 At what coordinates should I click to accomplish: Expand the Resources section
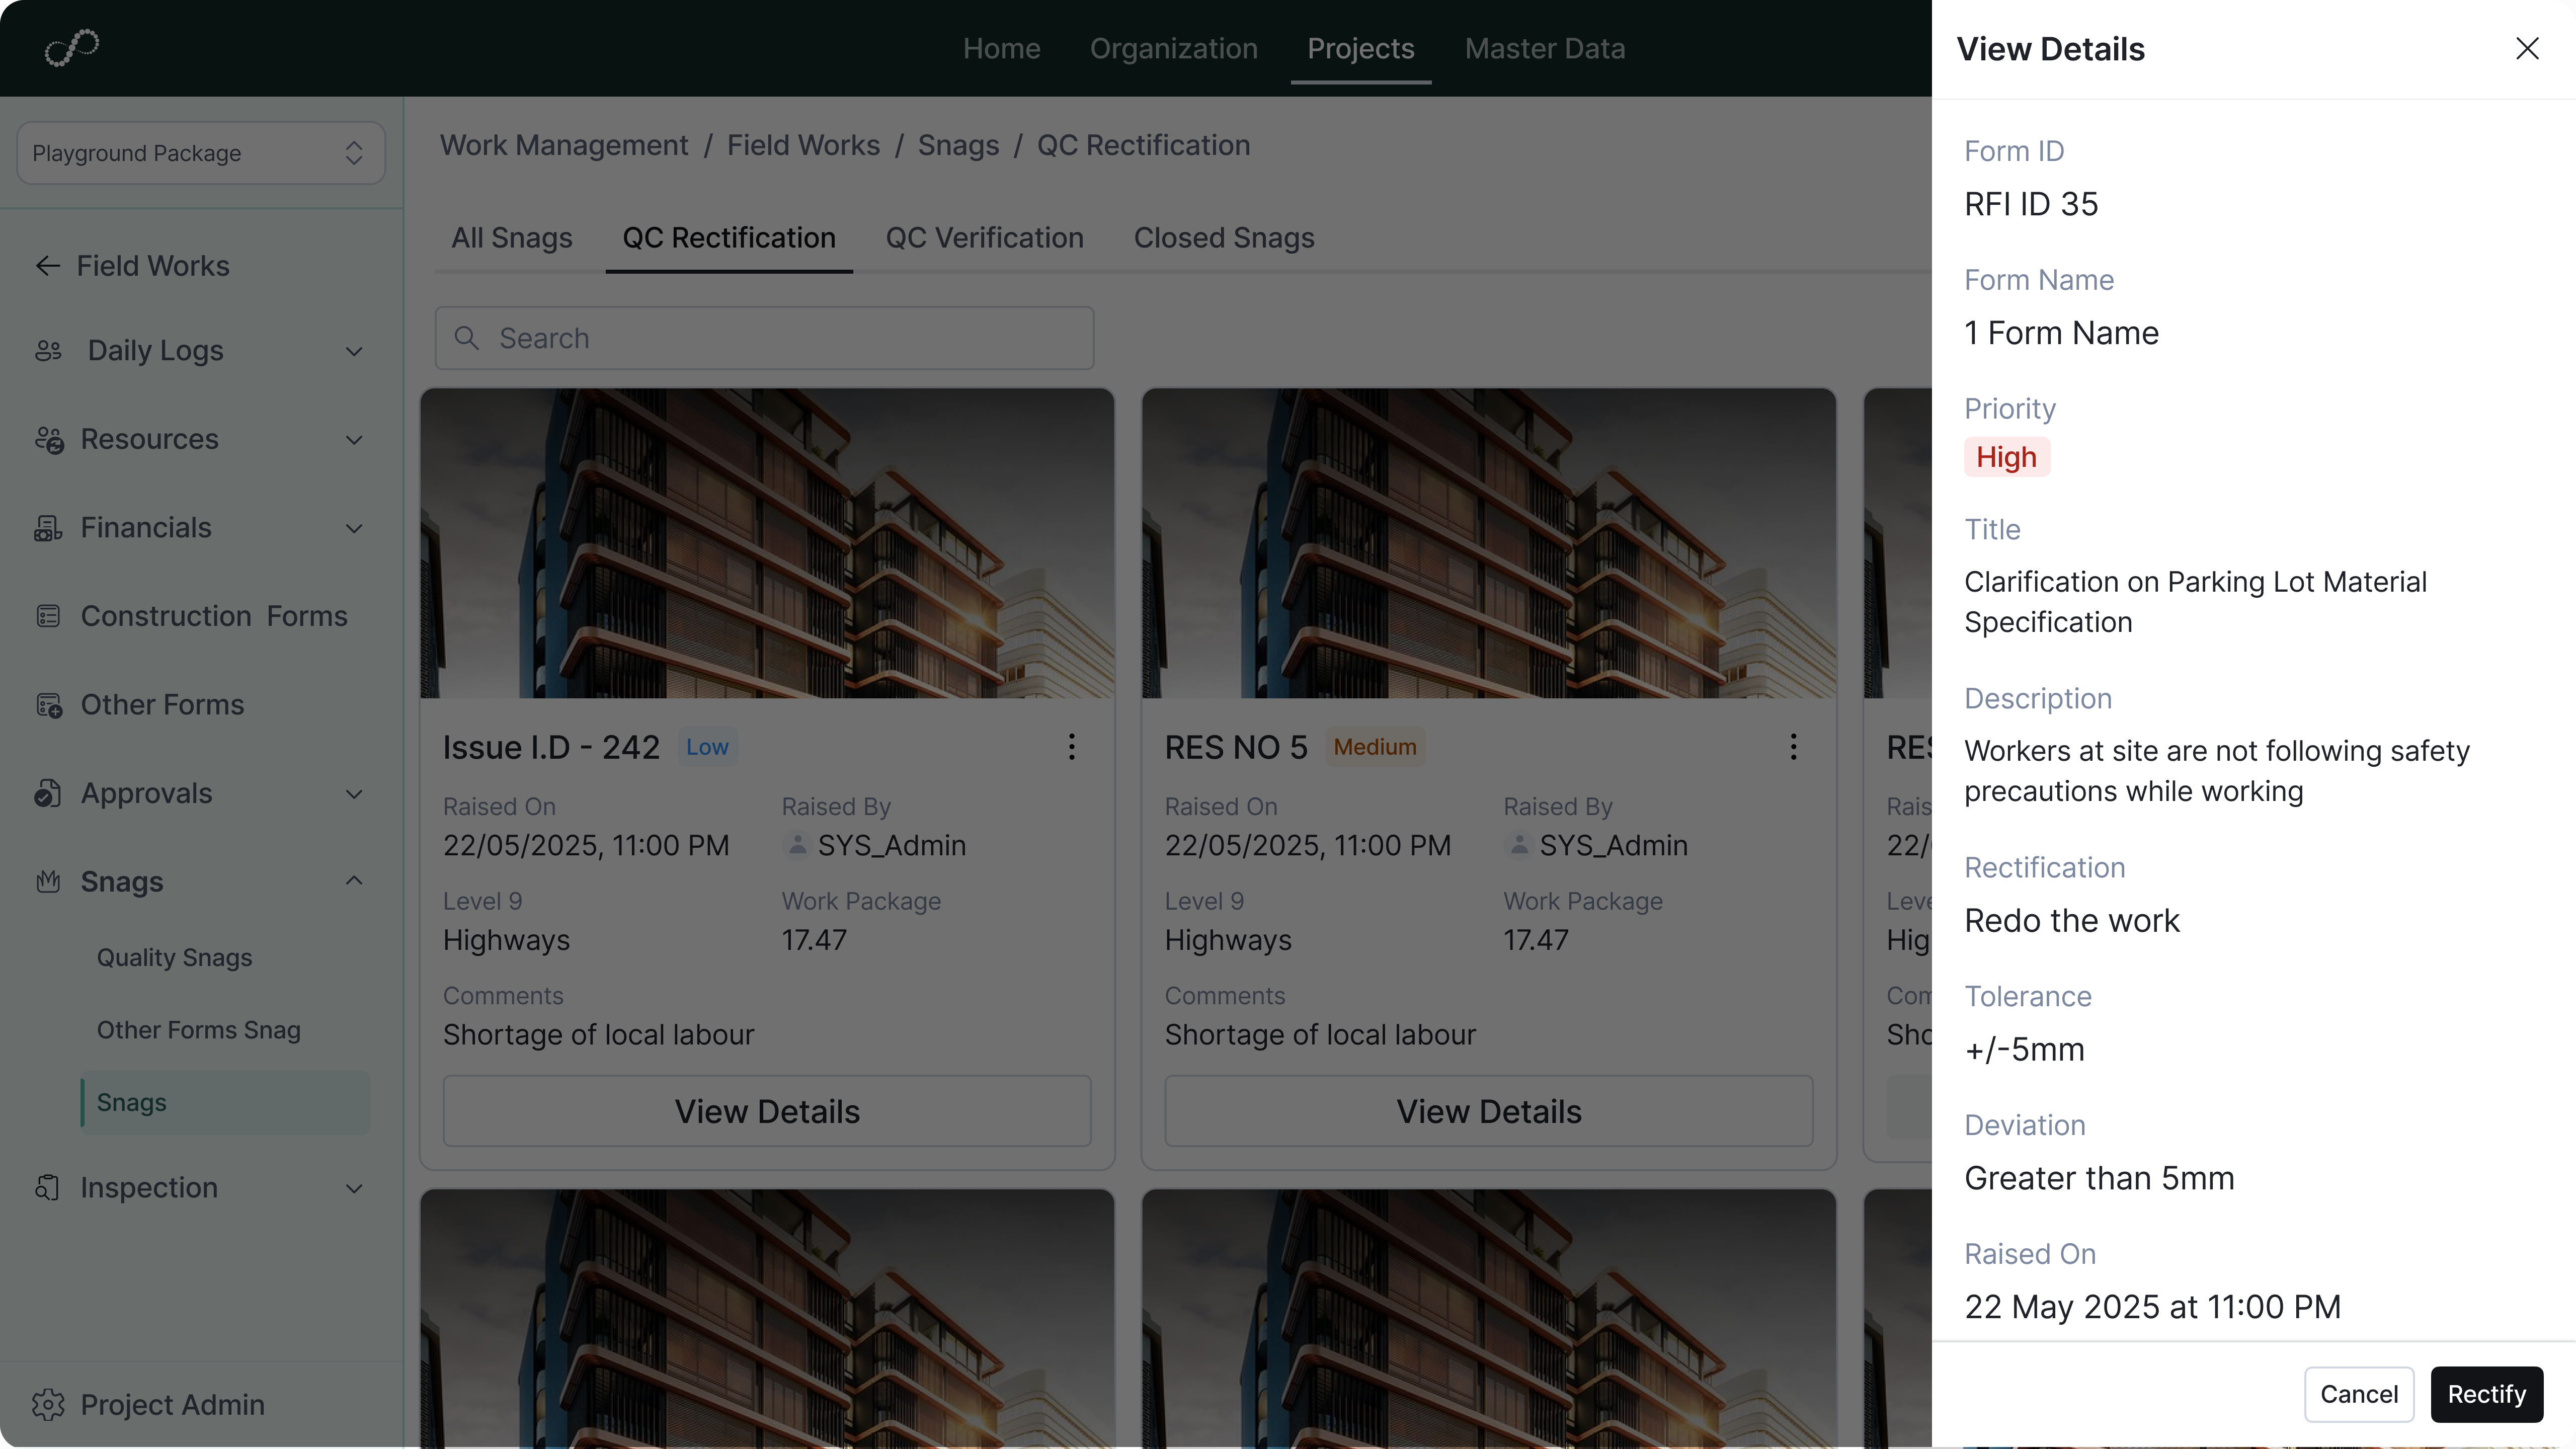tap(354, 440)
